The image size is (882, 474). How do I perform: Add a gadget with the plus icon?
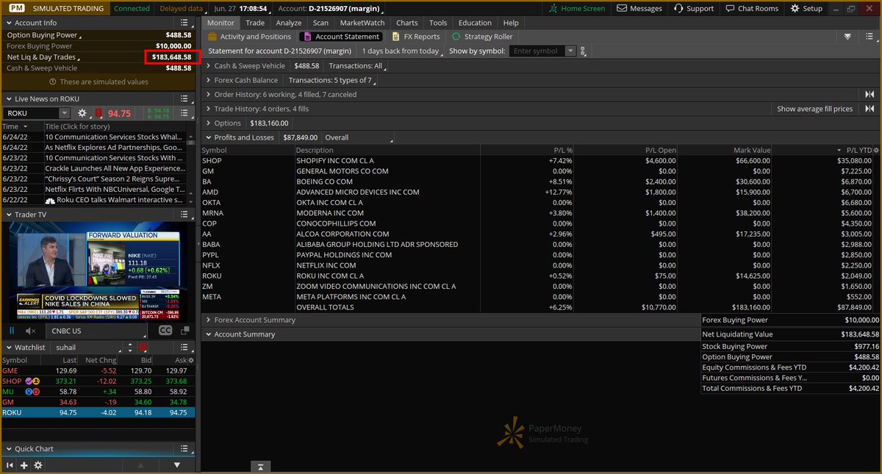24,465
